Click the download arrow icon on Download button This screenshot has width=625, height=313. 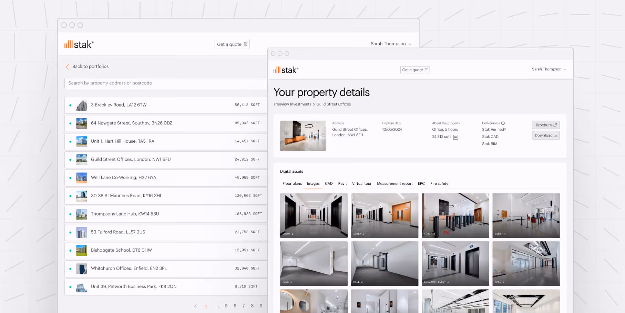[555, 135]
